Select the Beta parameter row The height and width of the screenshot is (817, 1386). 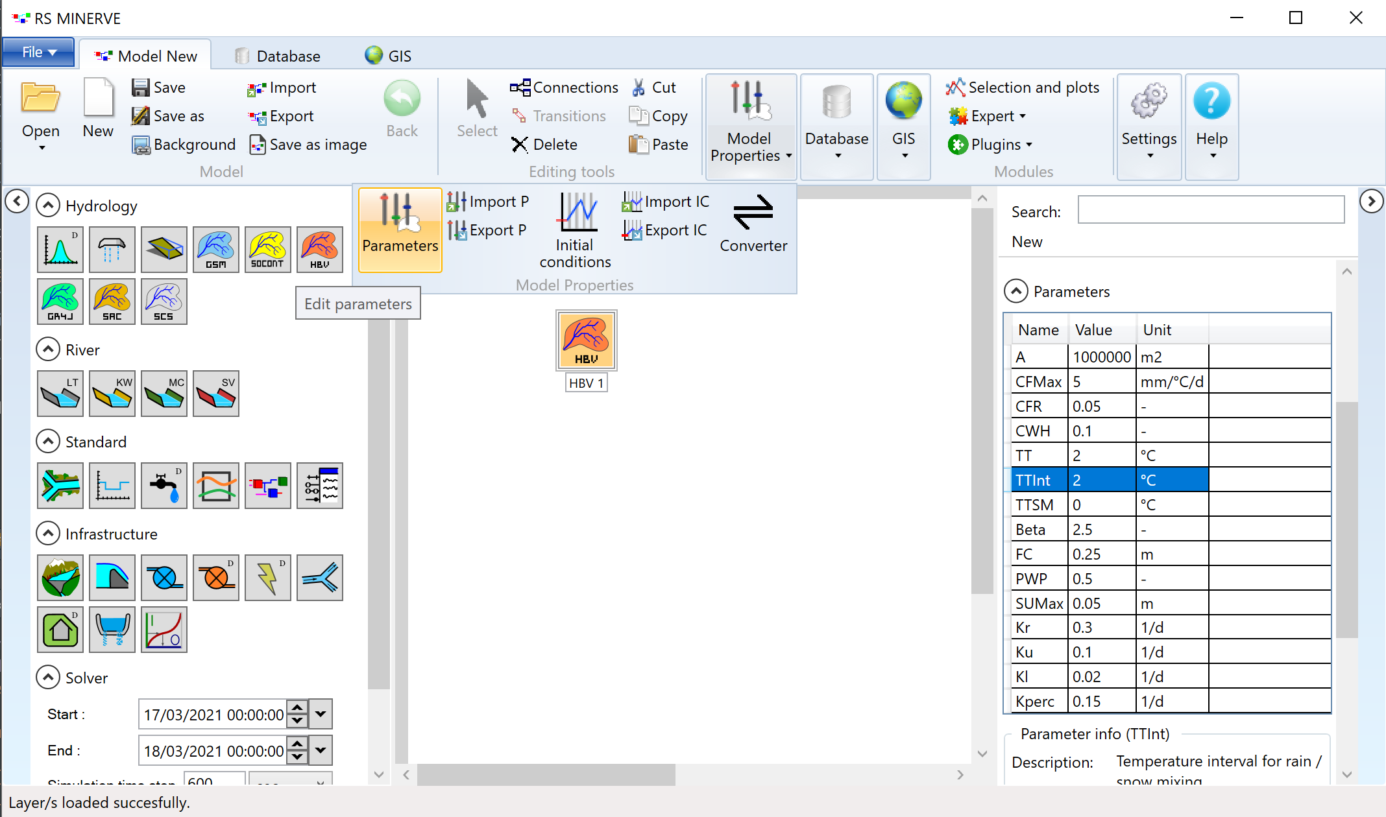click(x=1171, y=529)
